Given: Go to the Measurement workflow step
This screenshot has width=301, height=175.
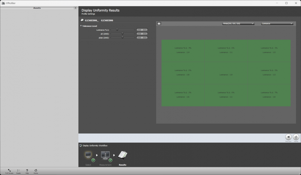Looking at the screenshot, I should 105,157.
